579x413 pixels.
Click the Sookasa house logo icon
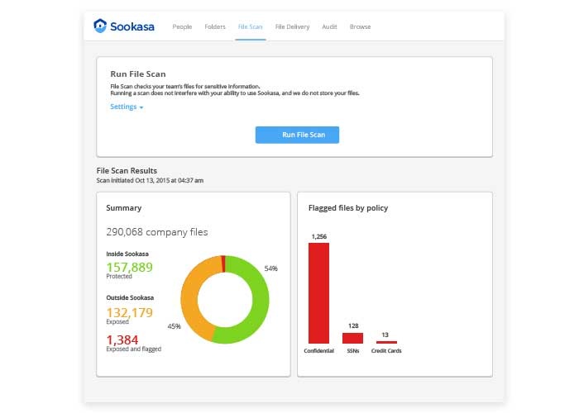[100, 26]
